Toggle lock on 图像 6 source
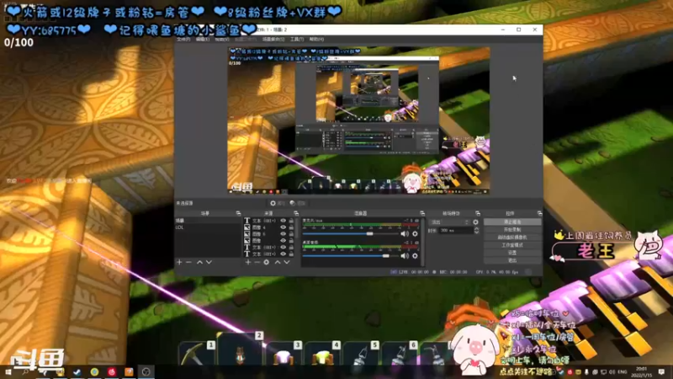Viewport: 673px width, 379px height. coord(291,234)
